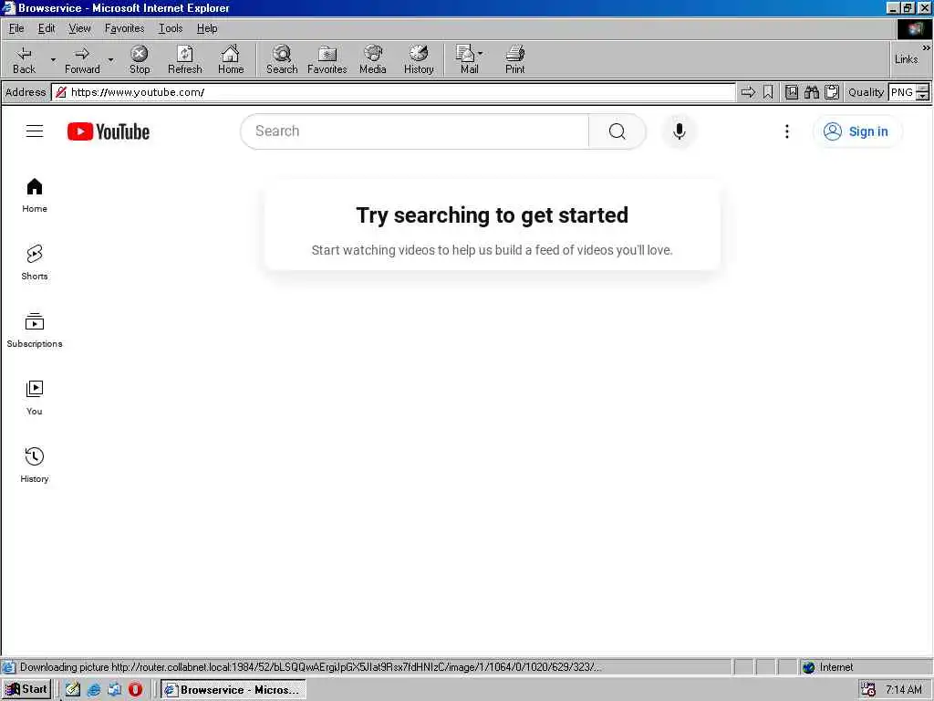
Task: Open the Media toolbar pane
Action: coord(373,60)
